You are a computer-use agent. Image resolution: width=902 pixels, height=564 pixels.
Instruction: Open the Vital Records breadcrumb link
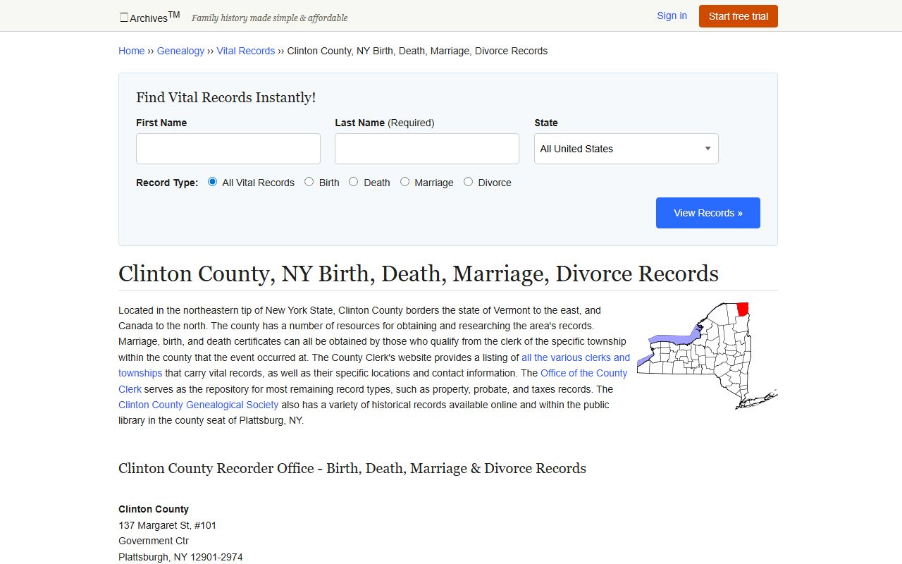click(x=245, y=51)
